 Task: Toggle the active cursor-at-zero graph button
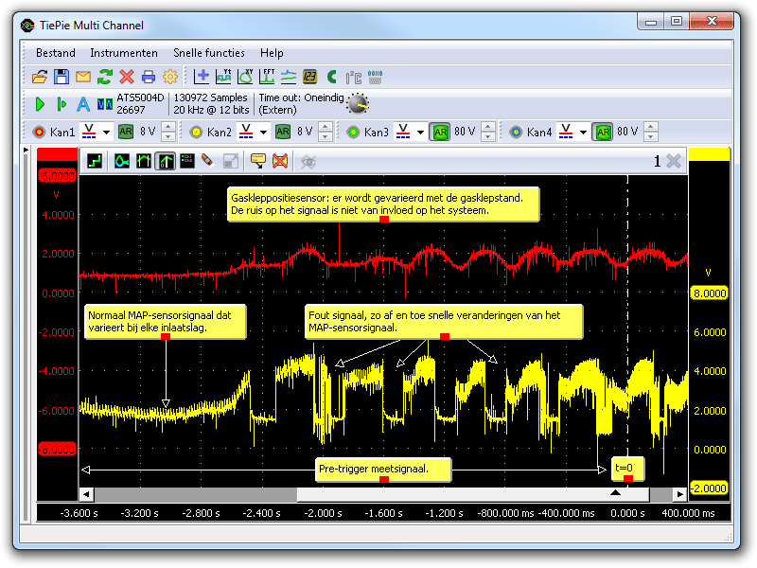[x=165, y=161]
